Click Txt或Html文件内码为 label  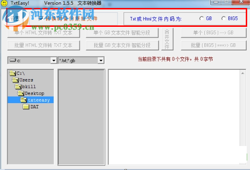point(156,19)
